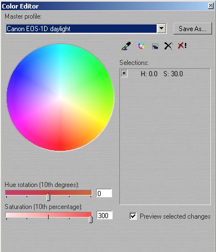
Task: Click the image preview icon
Action: click(x=155, y=46)
